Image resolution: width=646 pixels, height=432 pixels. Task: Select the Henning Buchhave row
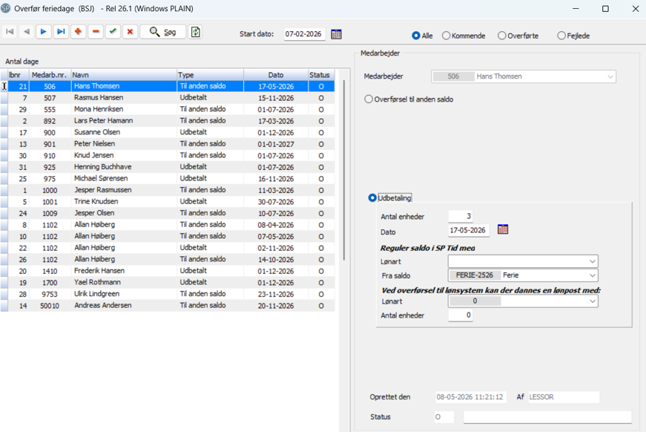pyautogui.click(x=168, y=167)
